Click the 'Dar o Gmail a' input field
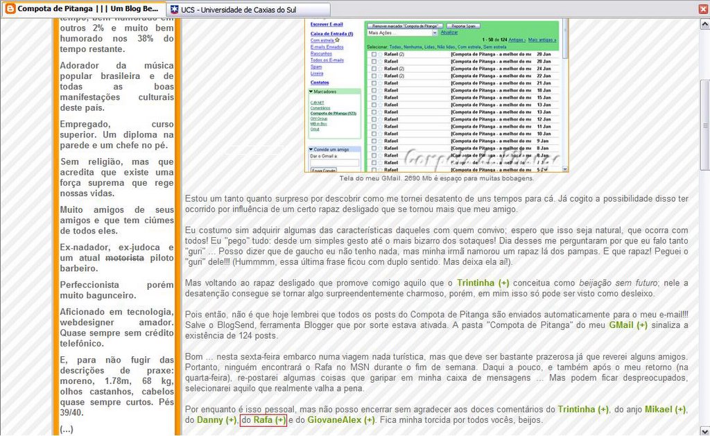The width and height of the screenshot is (710, 436). click(x=335, y=163)
